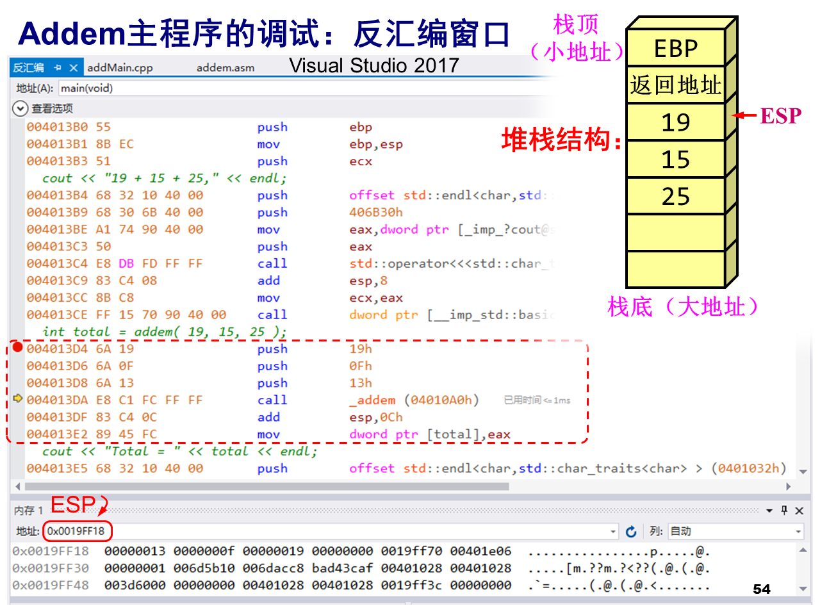Image resolution: width=820 pixels, height=615 pixels.
Task: Select the line 004013C3 push eax
Action: pos(199,247)
